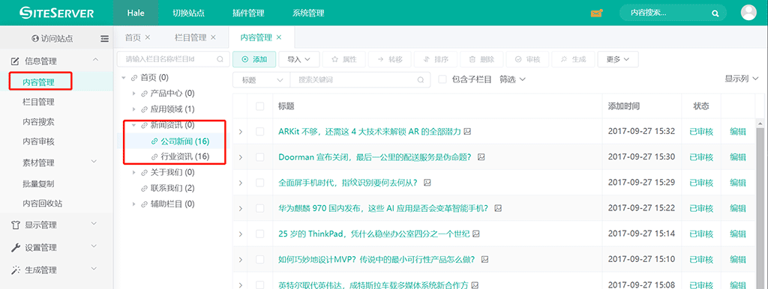Toggle 包含子栏目 checkbox
Viewport: 768px width, 289px height.
point(442,79)
